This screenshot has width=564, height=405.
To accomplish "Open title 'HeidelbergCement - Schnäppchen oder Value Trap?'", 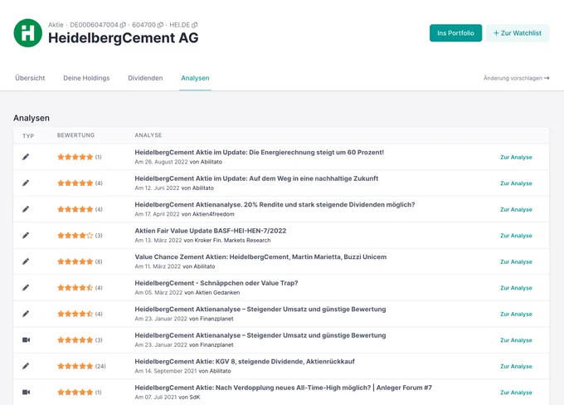I will [216, 283].
